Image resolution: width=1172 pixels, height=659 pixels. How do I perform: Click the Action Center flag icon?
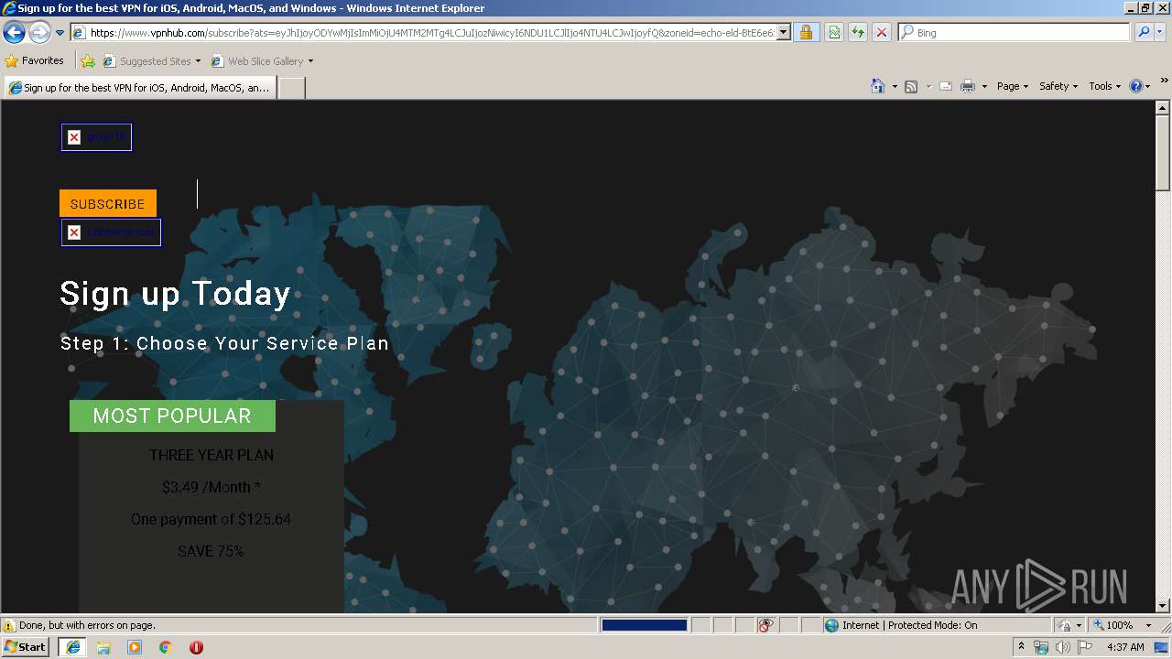click(1085, 647)
